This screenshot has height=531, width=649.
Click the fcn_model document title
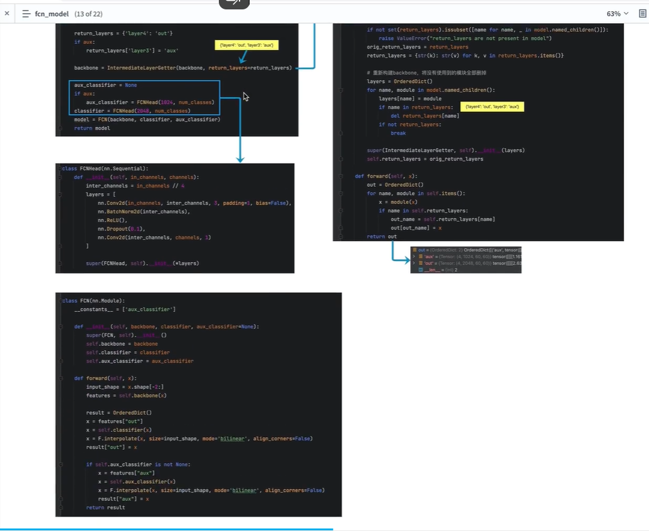point(52,14)
